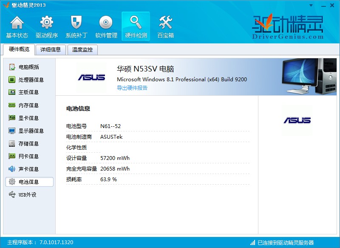Click the 已连接到驱动精灵服务器 status text
The height and width of the screenshot is (248, 340).
point(286,242)
